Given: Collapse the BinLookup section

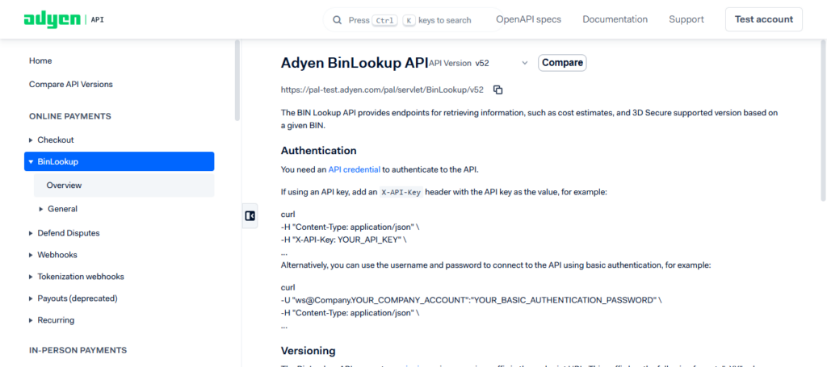Looking at the screenshot, I should tap(120, 161).
